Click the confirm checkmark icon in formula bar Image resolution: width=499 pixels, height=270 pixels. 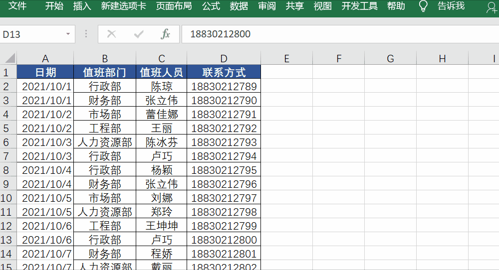(139, 34)
